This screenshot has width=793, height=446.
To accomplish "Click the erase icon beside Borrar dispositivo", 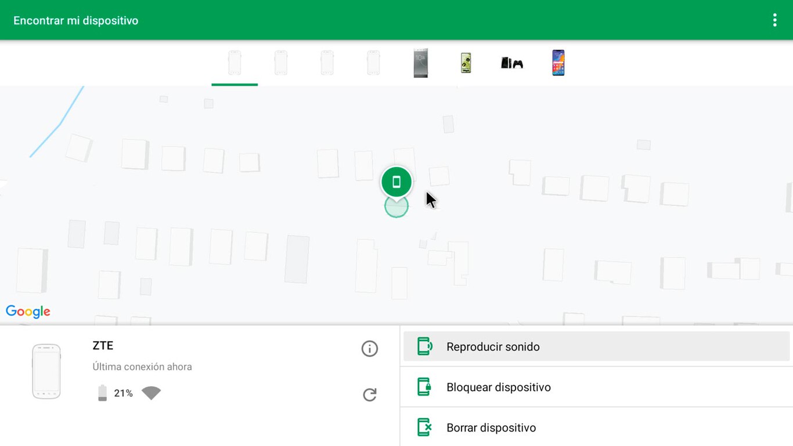I will tap(423, 427).
